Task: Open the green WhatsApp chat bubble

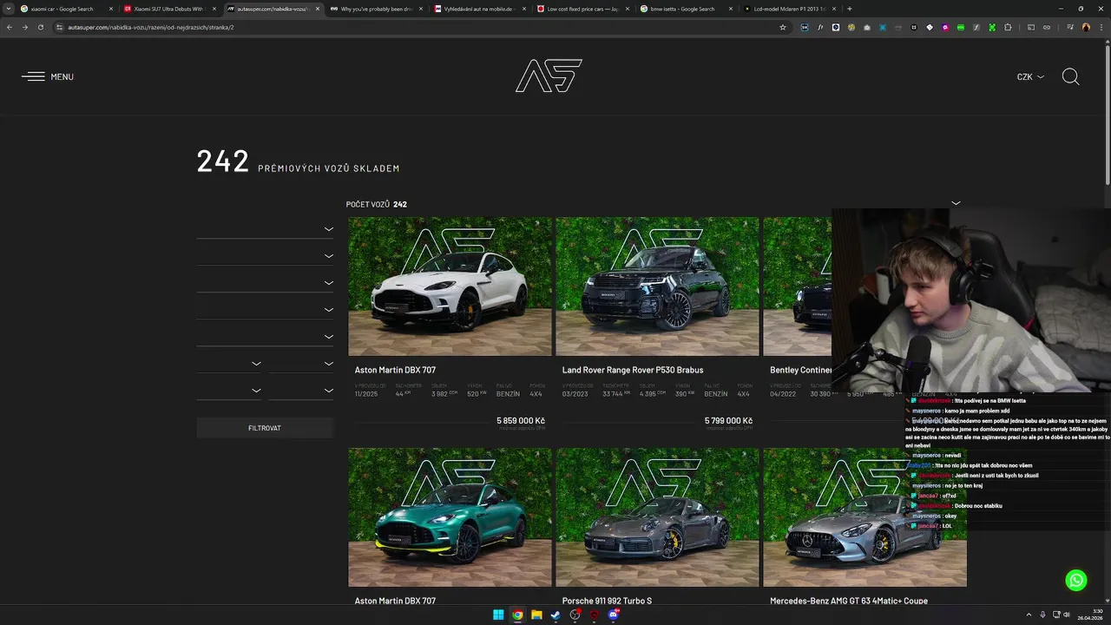Action: tap(1075, 581)
